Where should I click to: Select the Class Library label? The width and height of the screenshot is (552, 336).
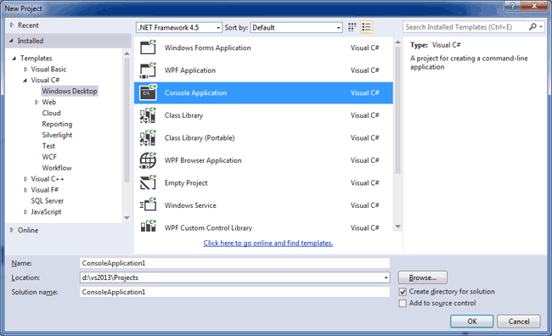183,115
